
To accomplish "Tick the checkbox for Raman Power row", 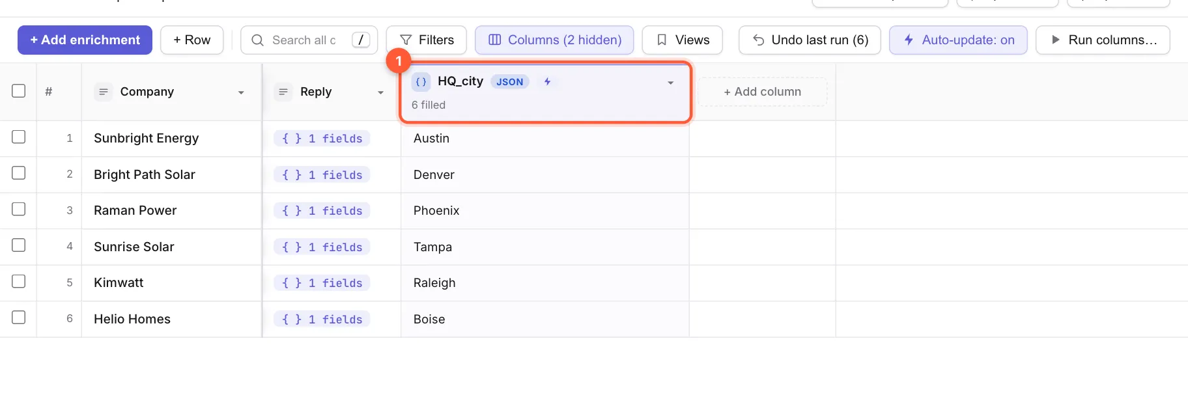I will pos(19,209).
